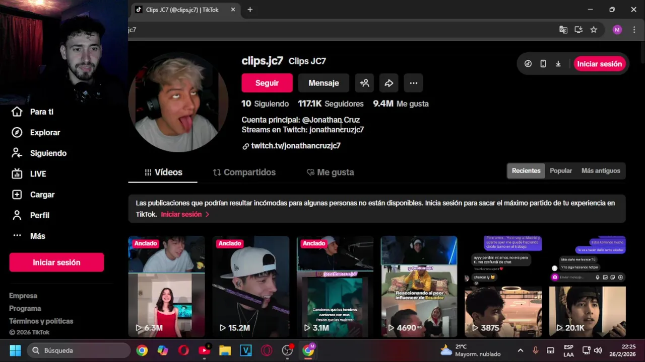Click the @Jonathan.Cruz main account mention
Screen dimensions: 645x362
(331, 120)
